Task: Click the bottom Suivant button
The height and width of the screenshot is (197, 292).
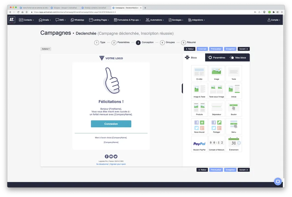Action: pos(244,170)
